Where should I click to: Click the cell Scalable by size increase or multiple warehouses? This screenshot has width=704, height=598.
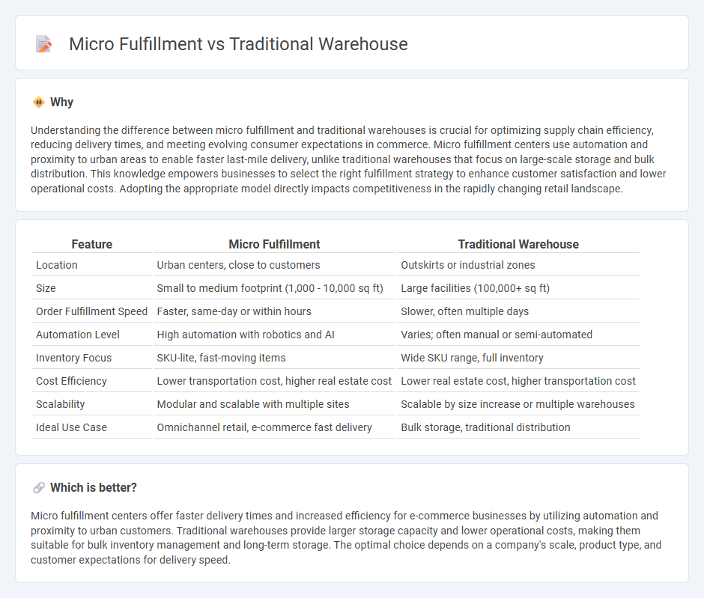(x=518, y=404)
